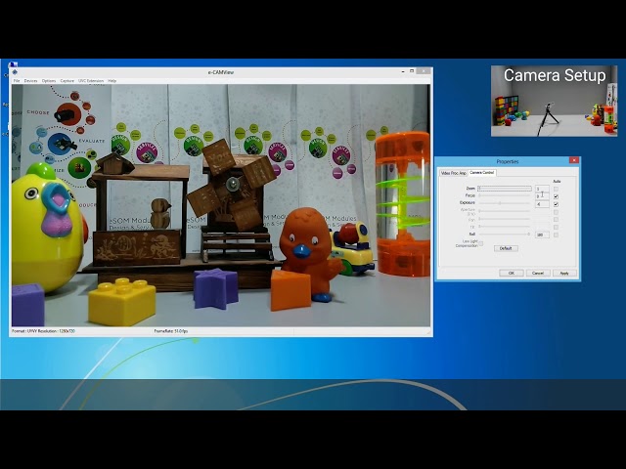The width and height of the screenshot is (626, 469).
Task: Click the Zoom value field
Action: (x=542, y=189)
